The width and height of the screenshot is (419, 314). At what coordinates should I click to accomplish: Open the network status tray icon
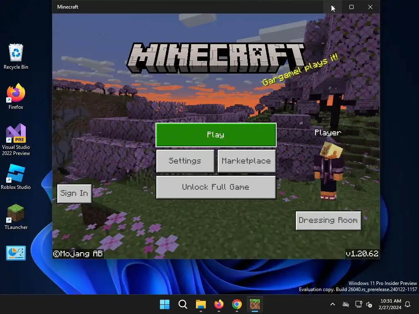(x=358, y=304)
